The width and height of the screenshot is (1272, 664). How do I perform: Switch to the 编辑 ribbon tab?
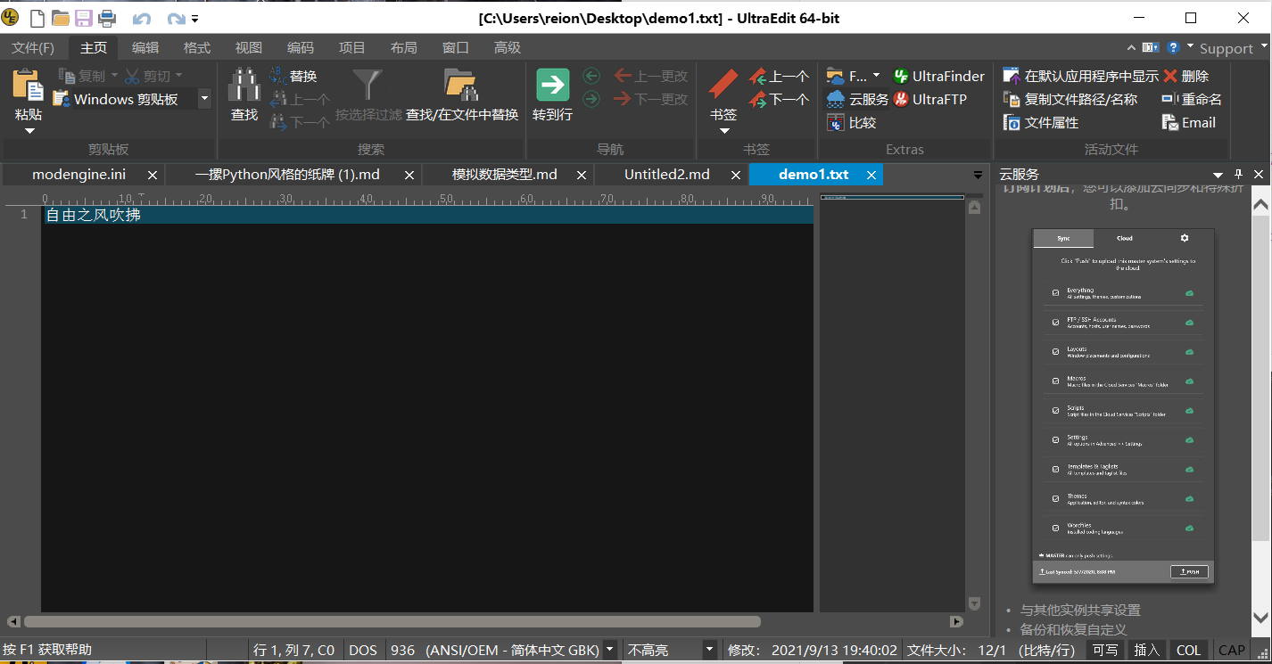[145, 47]
